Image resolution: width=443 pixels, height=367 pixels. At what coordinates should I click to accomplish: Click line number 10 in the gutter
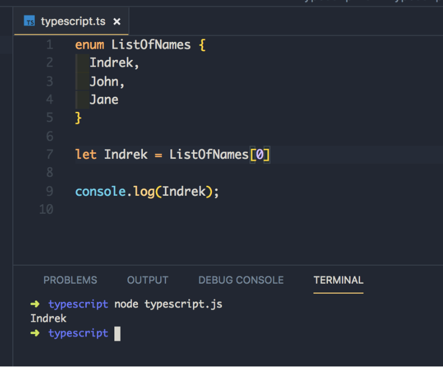coord(47,209)
